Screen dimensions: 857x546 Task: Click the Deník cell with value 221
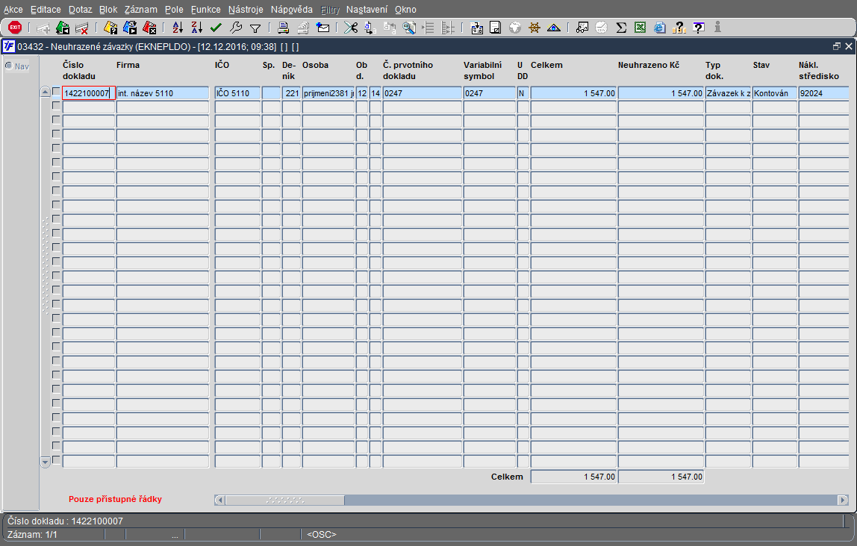(x=291, y=92)
